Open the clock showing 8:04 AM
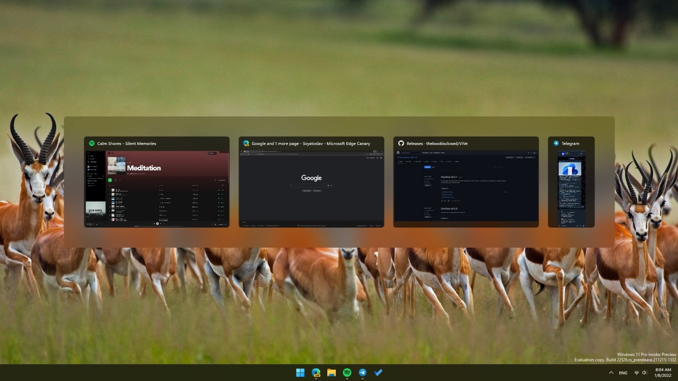The image size is (678, 381). 663,373
